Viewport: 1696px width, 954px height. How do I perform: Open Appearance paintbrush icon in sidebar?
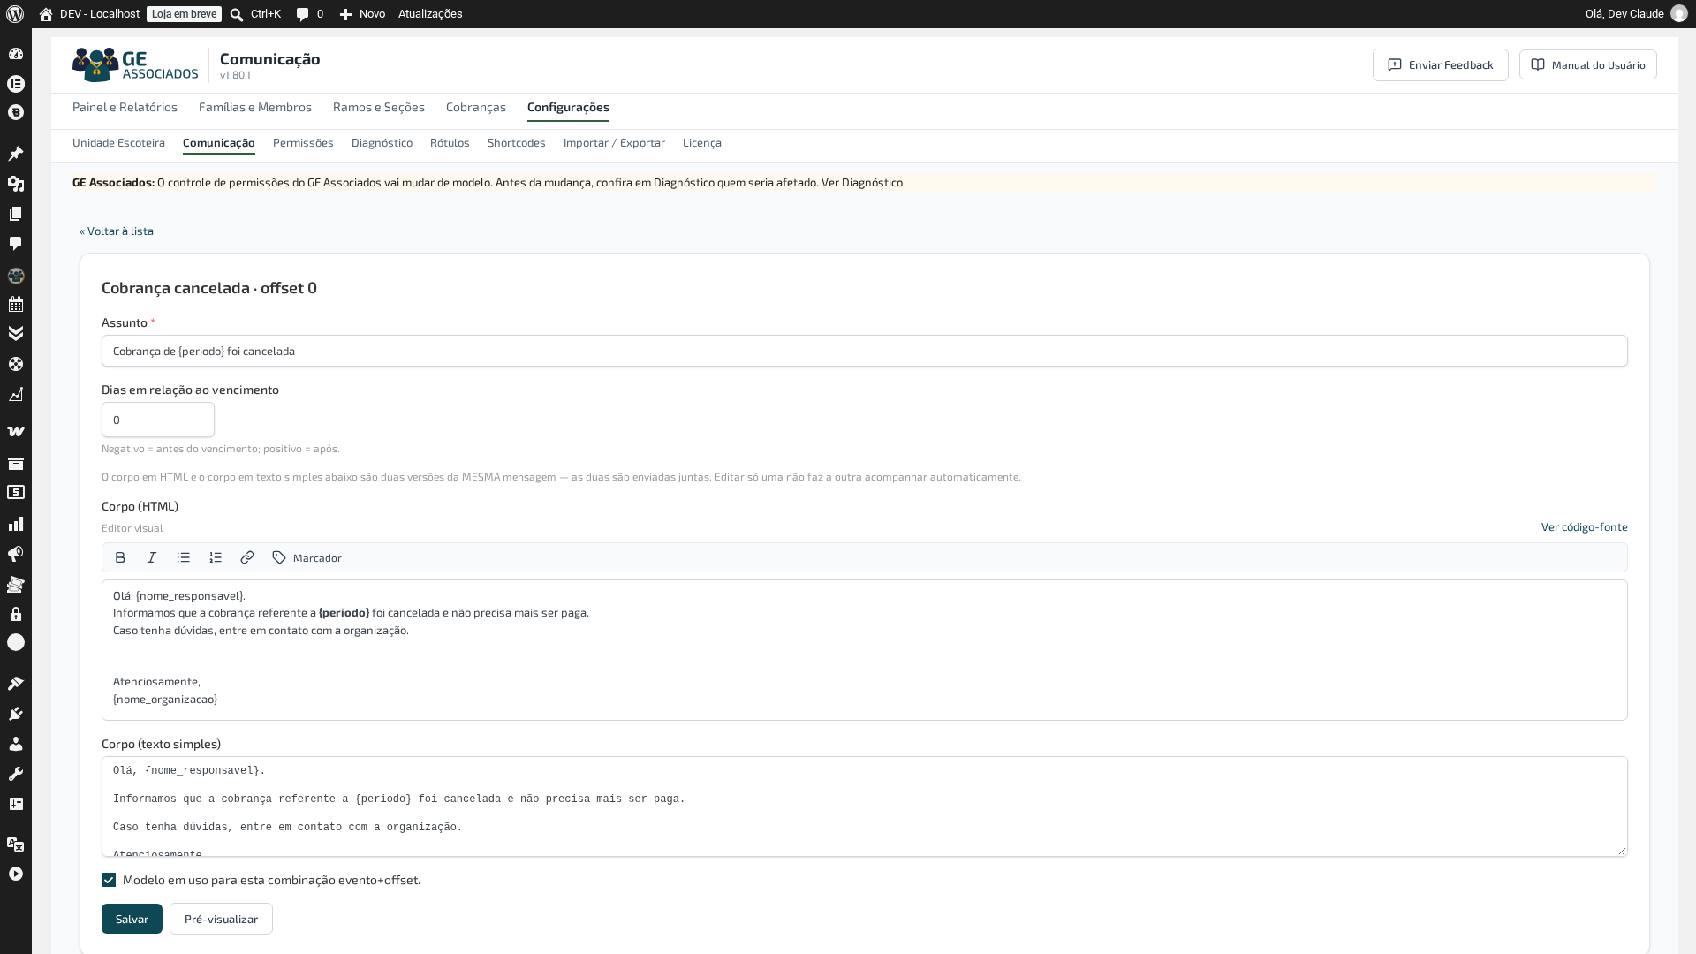coord(16,683)
